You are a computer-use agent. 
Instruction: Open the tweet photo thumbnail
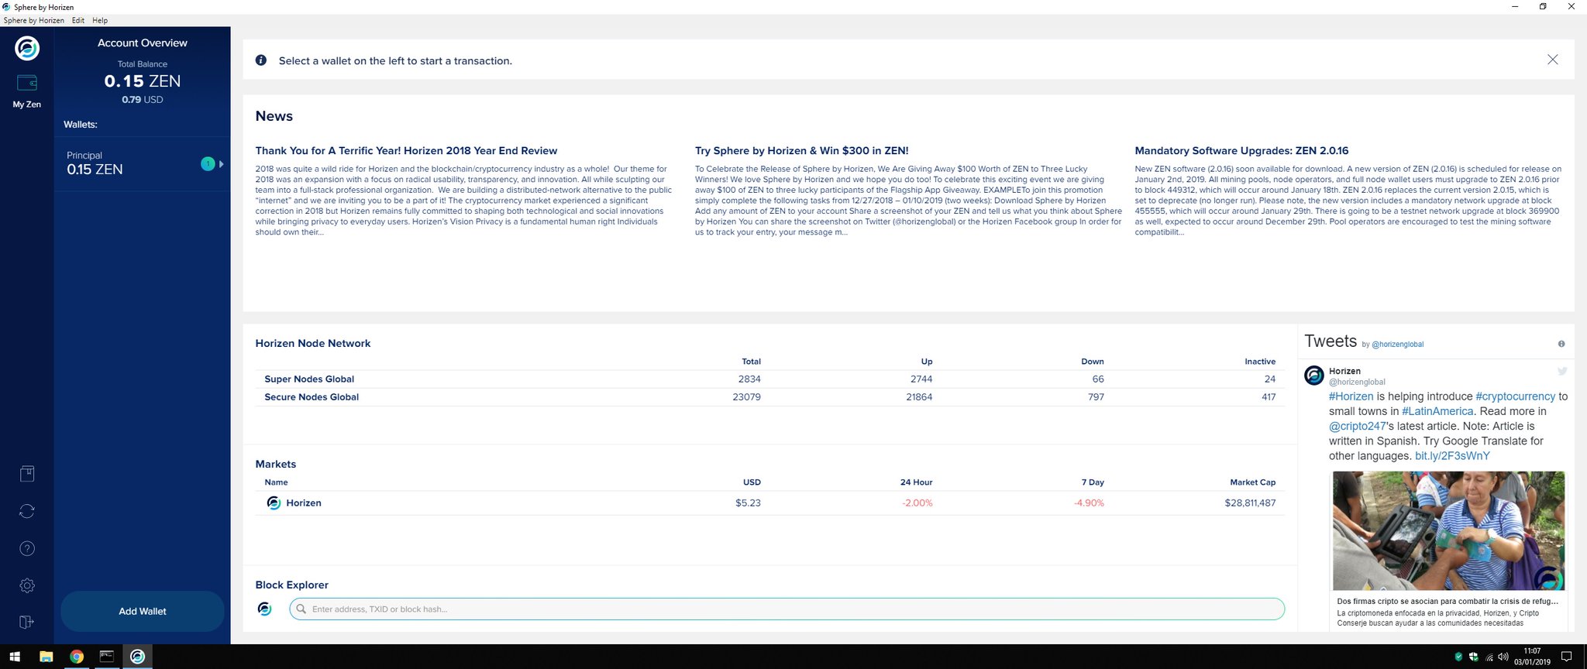tap(1448, 531)
